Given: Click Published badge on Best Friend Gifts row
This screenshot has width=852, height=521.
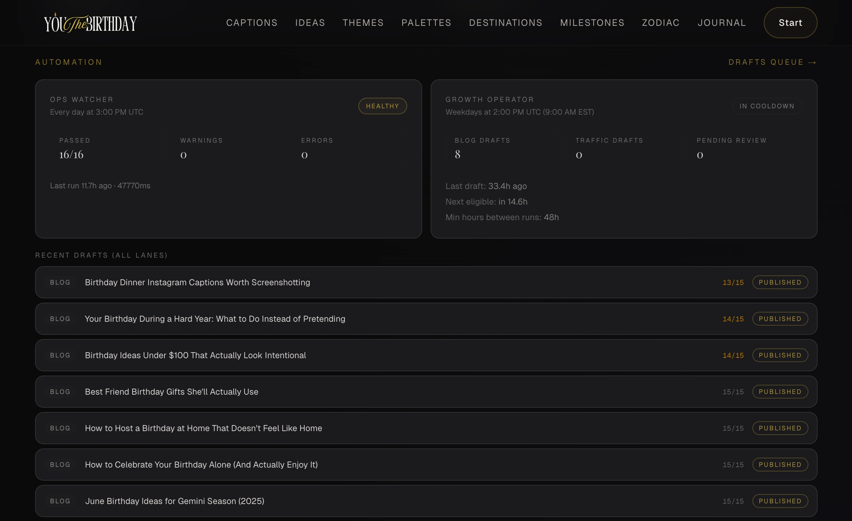Looking at the screenshot, I should click(780, 392).
